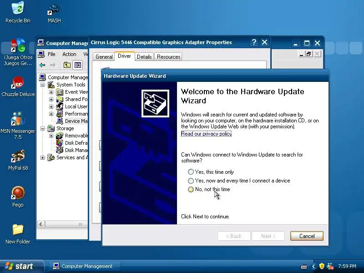Click the Back arrow in Computer Management toolbar
364x273 pixels.
point(42,65)
